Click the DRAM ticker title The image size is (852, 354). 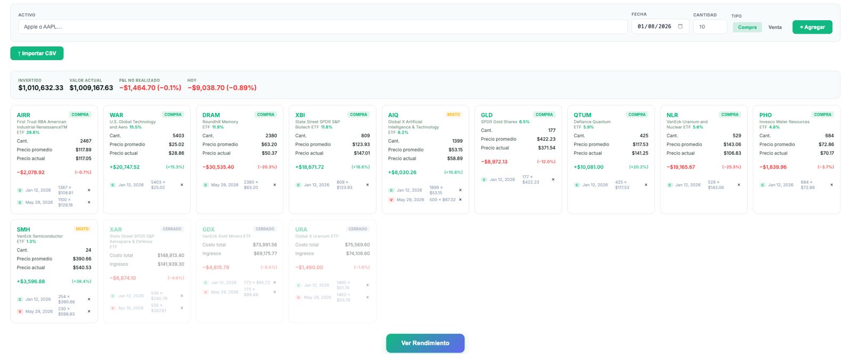point(211,115)
